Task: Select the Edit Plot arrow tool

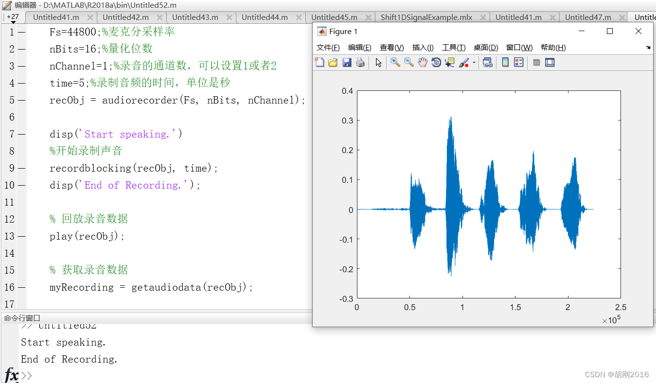Action: 378,62
